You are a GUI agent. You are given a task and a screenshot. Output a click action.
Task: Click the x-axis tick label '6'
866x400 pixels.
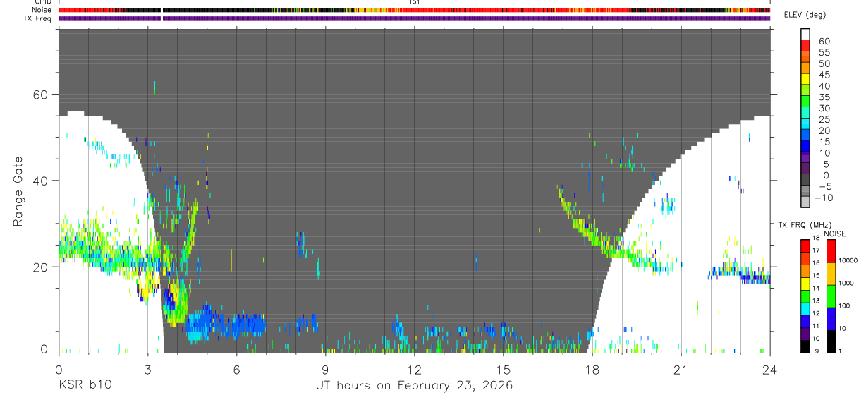pos(236,370)
